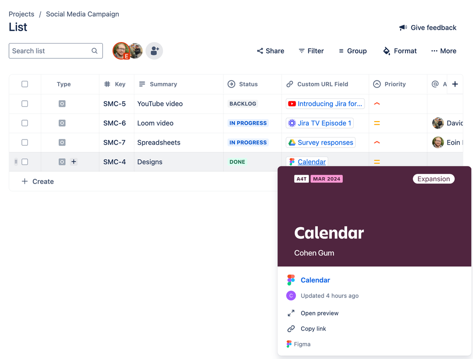Screen dimensions: 473x359
Task: Check the SMC-6 row checkbox
Action: pos(25,123)
